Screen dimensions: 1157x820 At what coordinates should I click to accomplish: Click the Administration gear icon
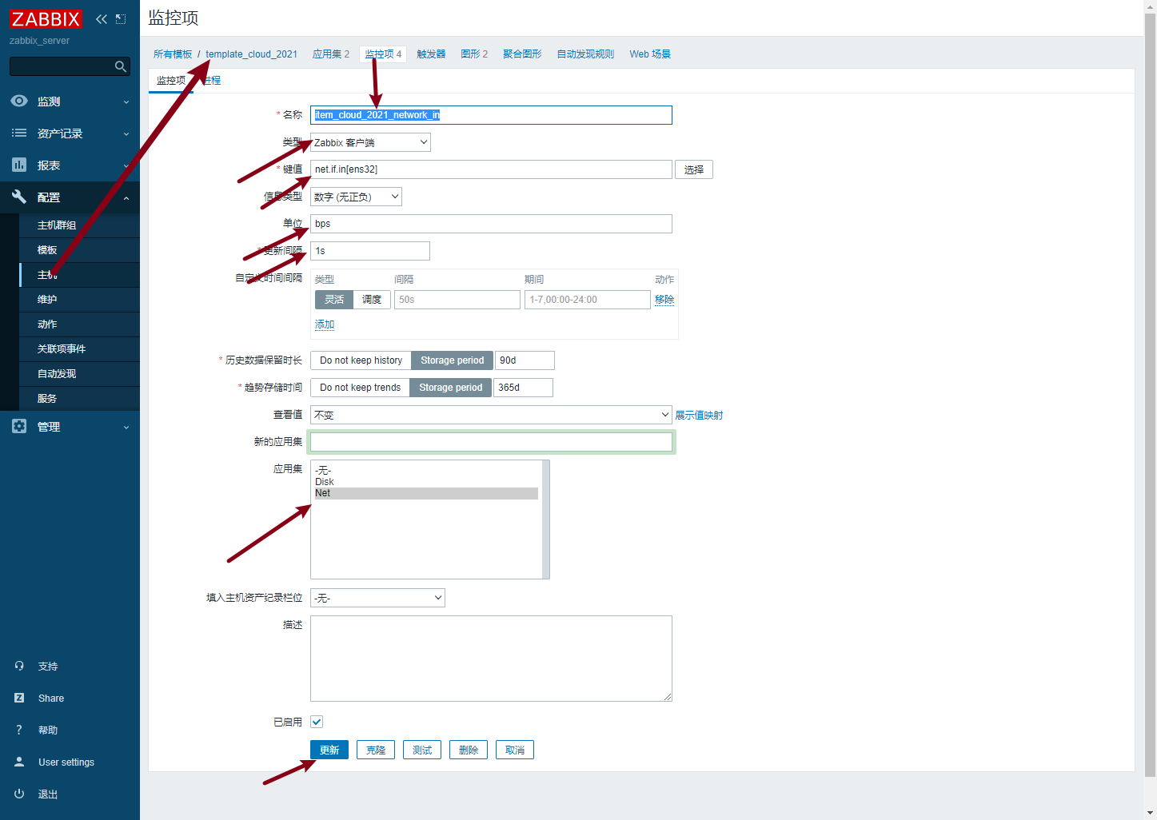click(x=19, y=427)
